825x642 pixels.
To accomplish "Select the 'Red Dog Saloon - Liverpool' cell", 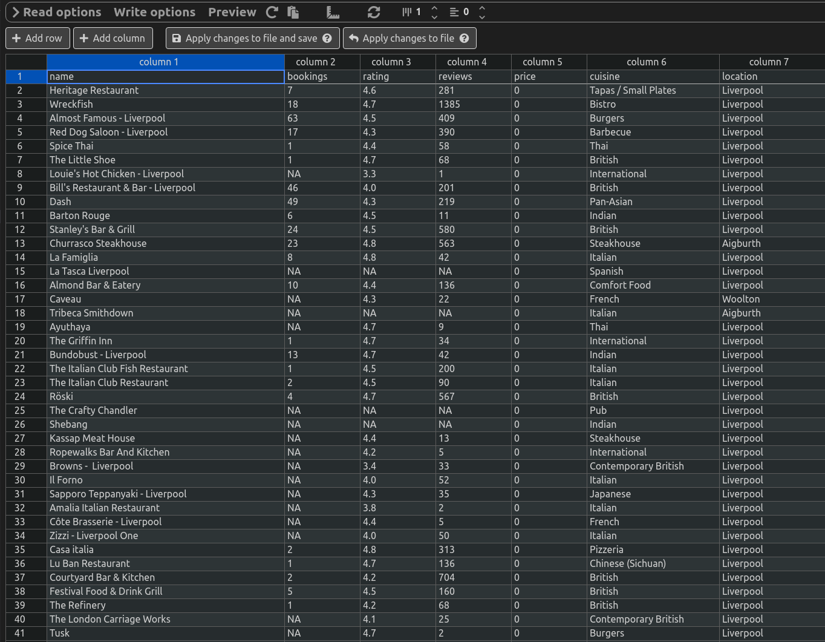I will pos(166,132).
